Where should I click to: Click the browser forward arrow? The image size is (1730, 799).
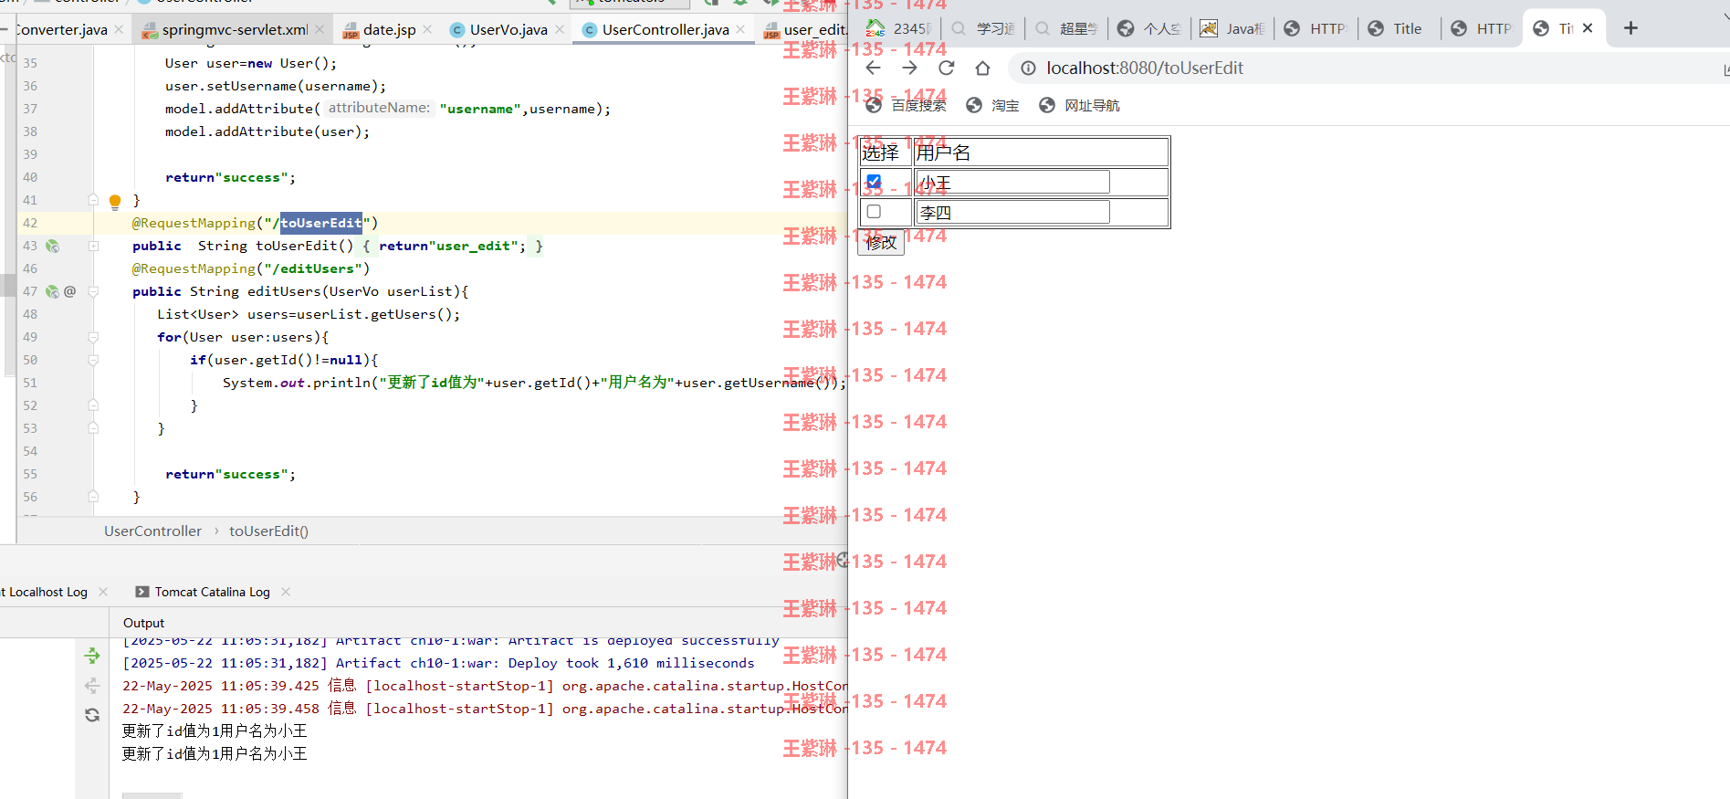(909, 68)
